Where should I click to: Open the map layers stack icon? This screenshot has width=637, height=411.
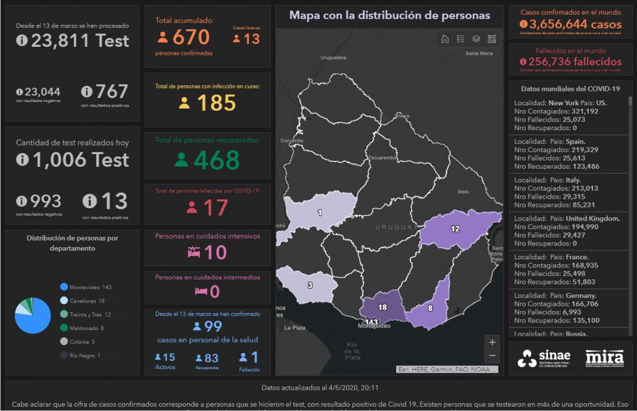pyautogui.click(x=476, y=39)
